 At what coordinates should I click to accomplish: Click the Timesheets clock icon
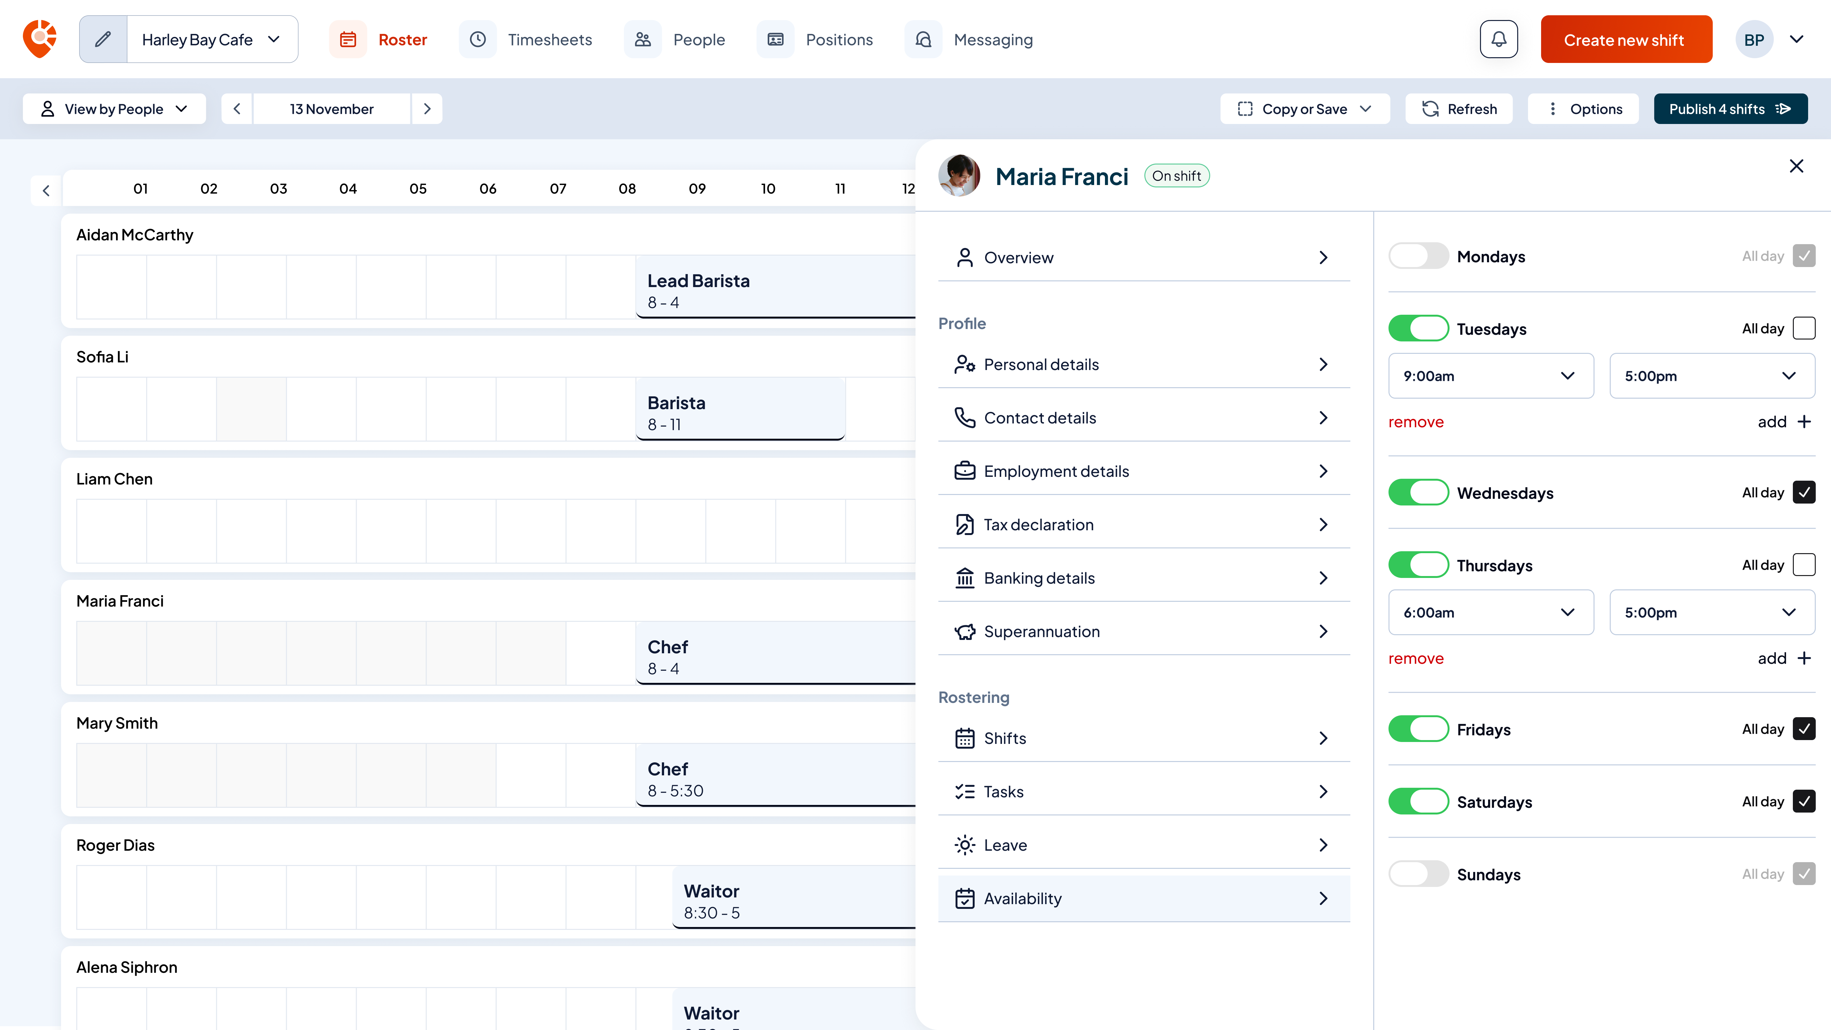[x=478, y=39]
